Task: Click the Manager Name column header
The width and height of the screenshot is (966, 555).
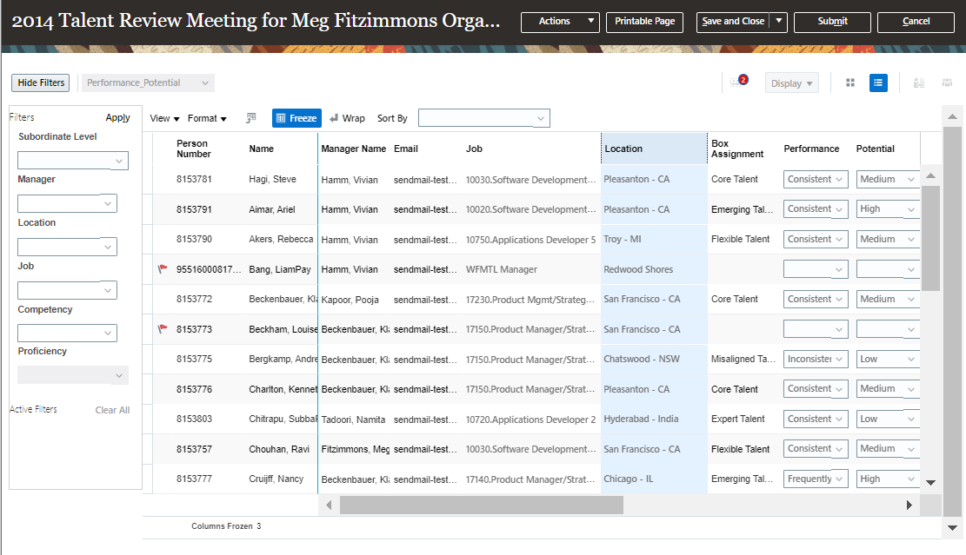Action: [x=353, y=149]
